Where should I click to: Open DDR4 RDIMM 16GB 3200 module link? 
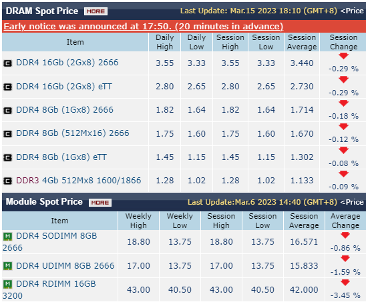point(49,289)
